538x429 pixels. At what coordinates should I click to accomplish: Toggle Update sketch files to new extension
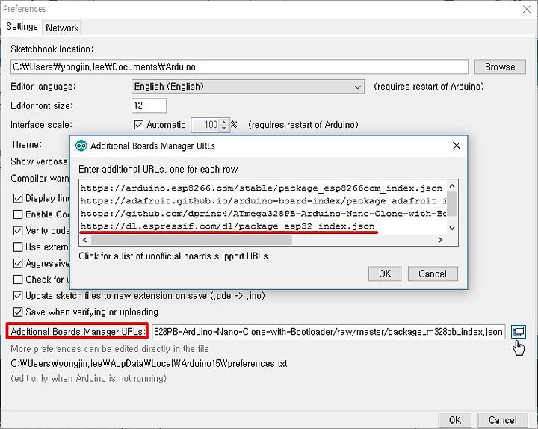coord(18,296)
